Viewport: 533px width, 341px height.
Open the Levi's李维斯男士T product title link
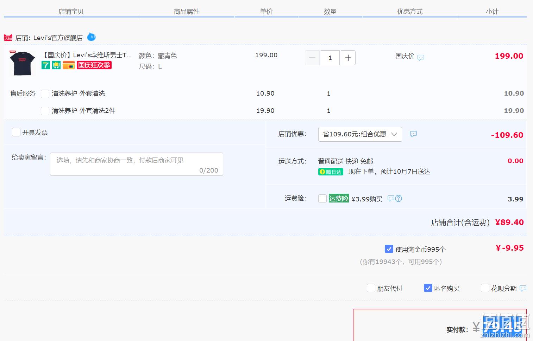87,55
